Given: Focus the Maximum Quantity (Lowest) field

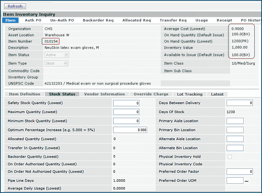Looking at the screenshot, I should pos(126,112).
